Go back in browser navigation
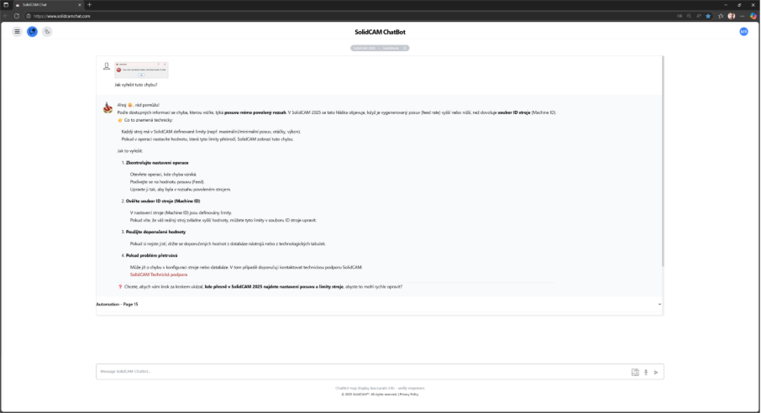The height and width of the screenshot is (413, 761). click(6, 16)
